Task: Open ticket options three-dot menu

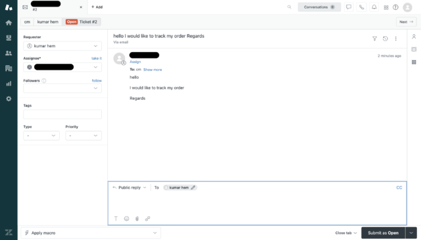Action: click(396, 39)
